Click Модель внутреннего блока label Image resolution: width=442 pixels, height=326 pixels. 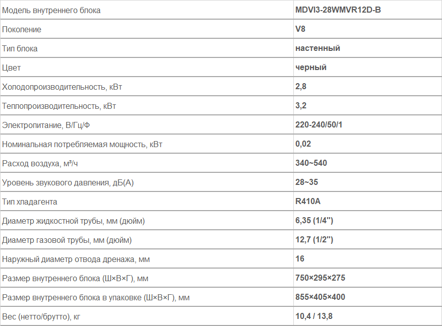(51, 11)
